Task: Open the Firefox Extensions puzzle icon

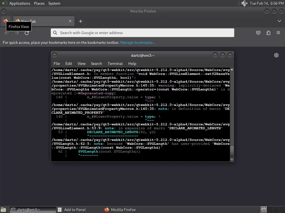Action: [x=268, y=33]
